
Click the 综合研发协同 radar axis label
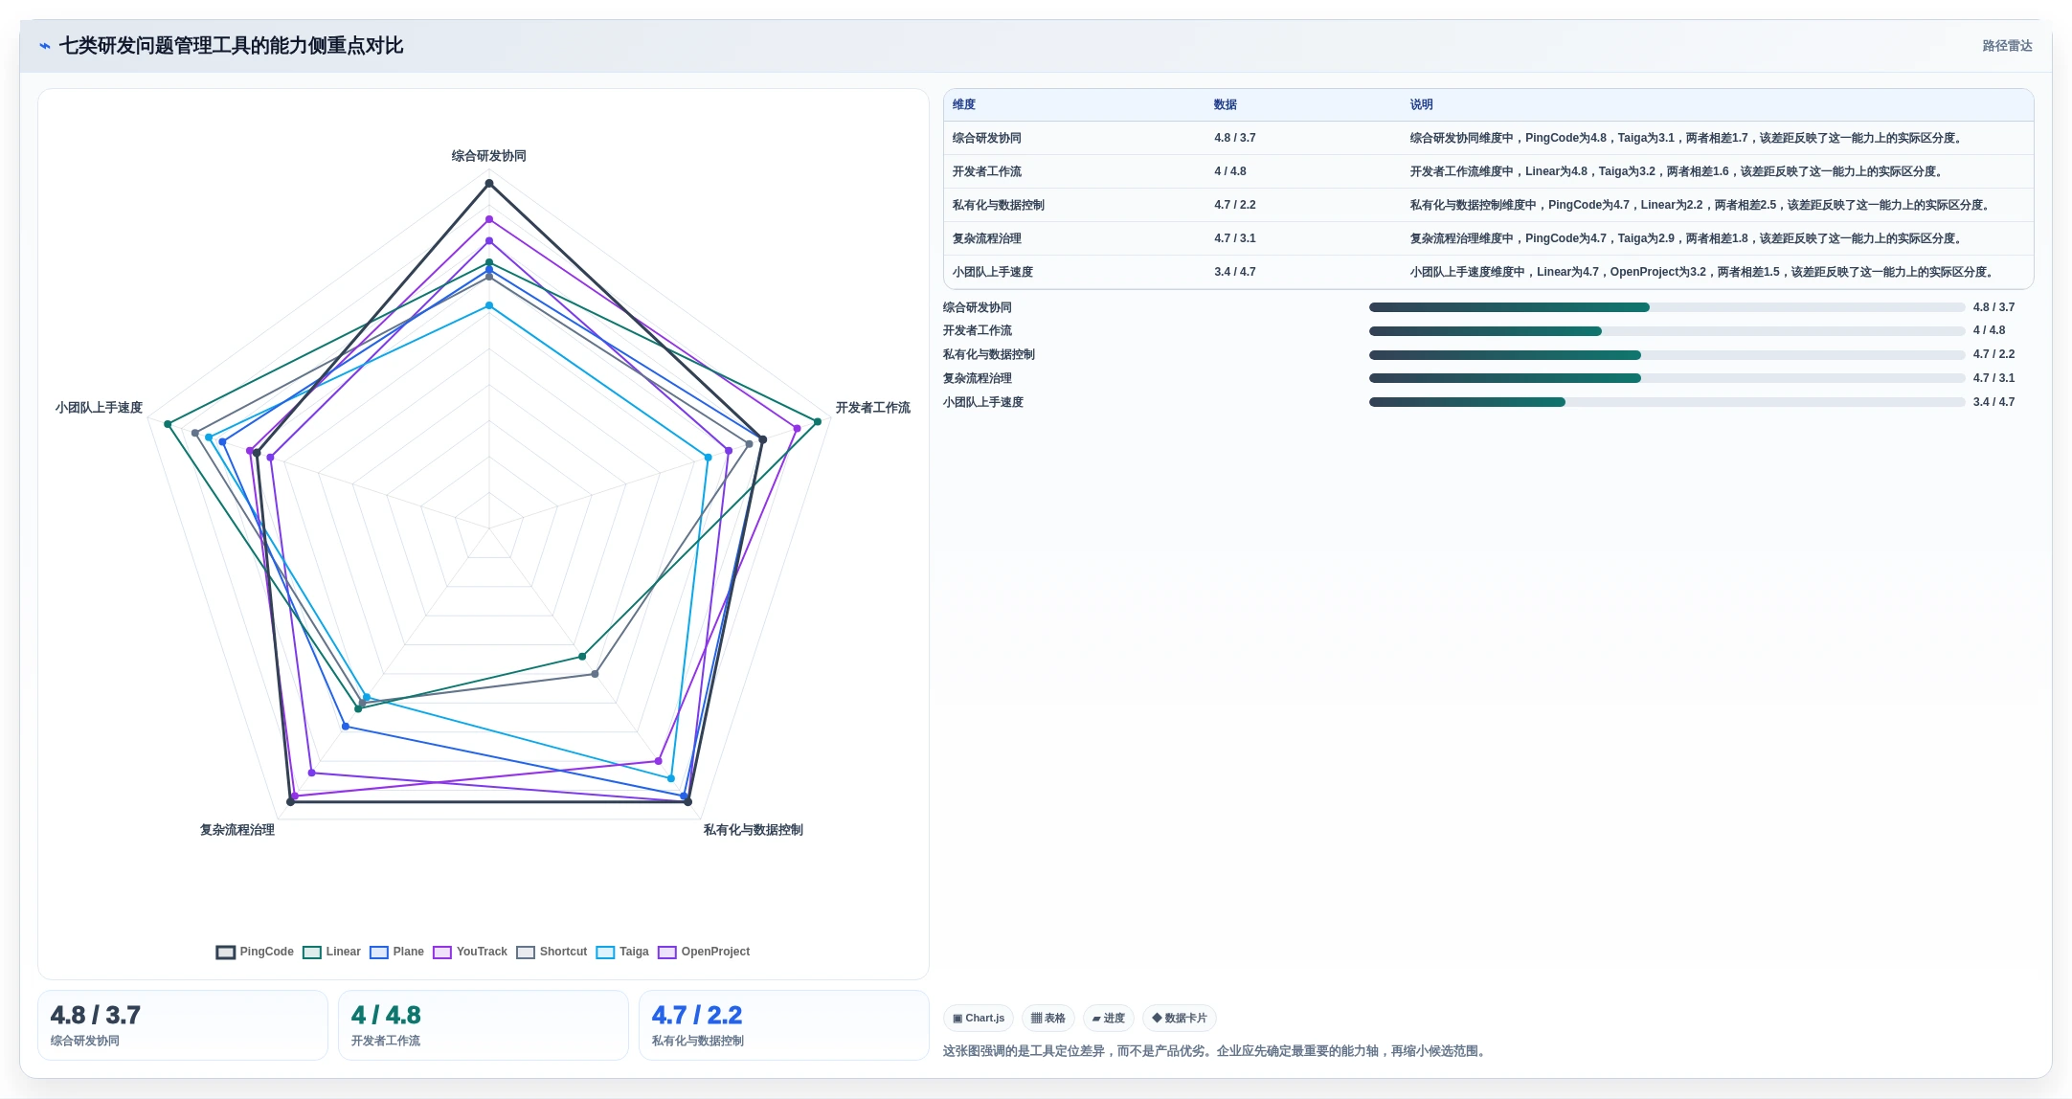[x=489, y=156]
